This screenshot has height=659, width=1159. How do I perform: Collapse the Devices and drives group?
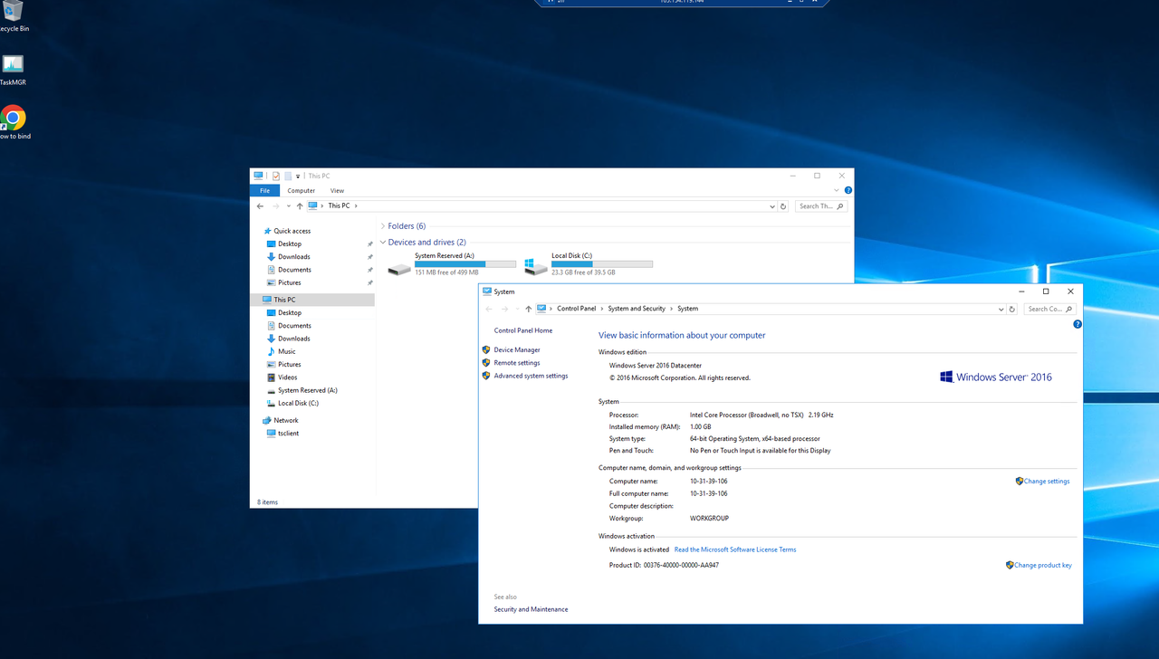click(x=383, y=243)
